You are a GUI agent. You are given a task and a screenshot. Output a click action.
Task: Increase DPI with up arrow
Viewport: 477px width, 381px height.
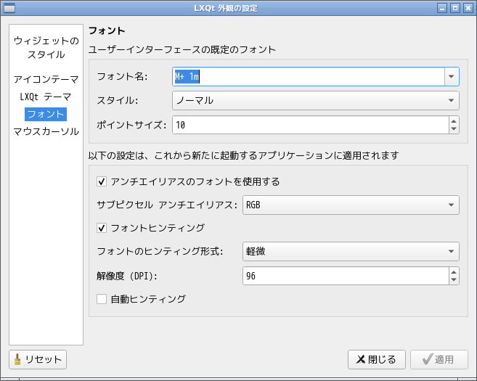pyautogui.click(x=454, y=272)
